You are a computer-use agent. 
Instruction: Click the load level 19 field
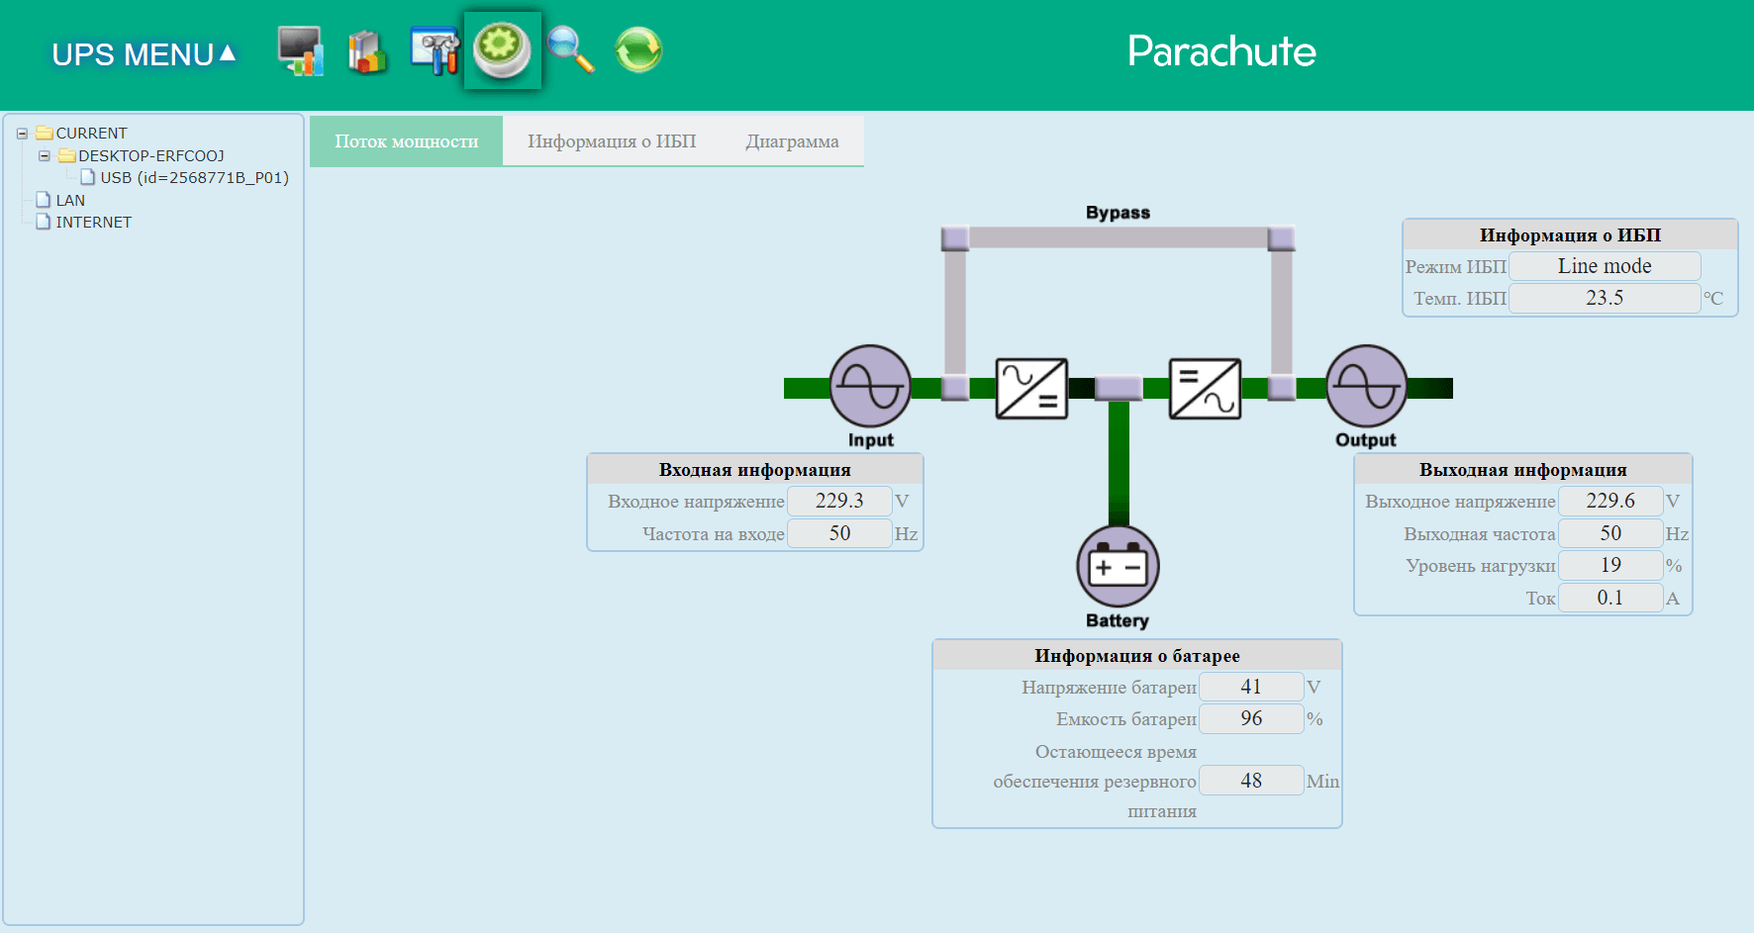pos(1610,566)
